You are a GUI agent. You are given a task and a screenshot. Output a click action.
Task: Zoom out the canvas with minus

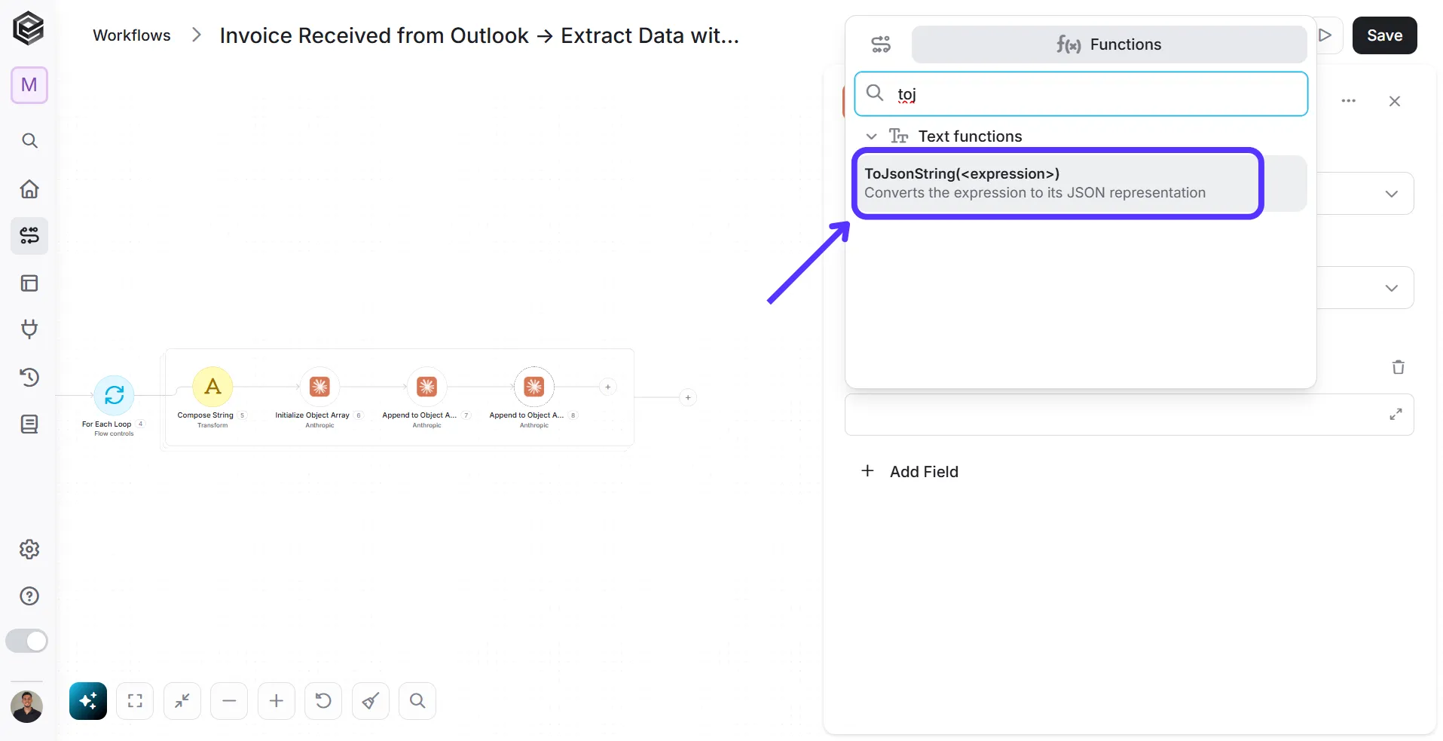click(229, 701)
